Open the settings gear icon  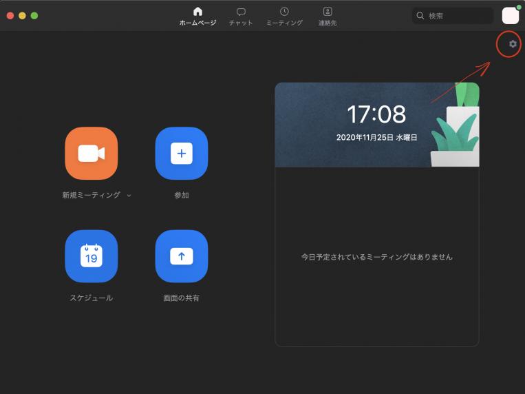[x=513, y=44]
